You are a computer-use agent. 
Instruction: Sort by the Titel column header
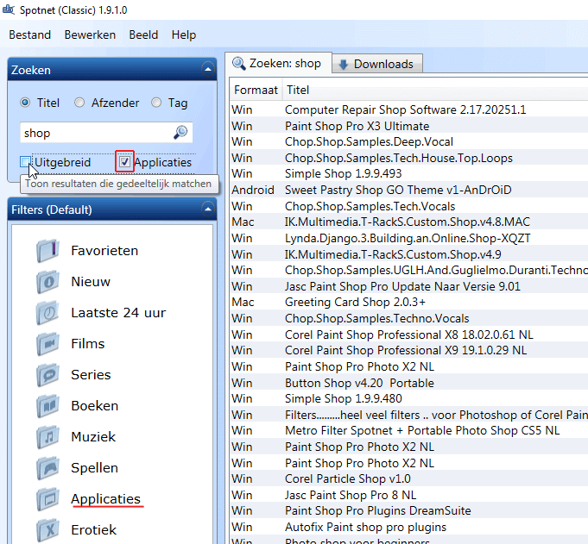click(x=435, y=90)
